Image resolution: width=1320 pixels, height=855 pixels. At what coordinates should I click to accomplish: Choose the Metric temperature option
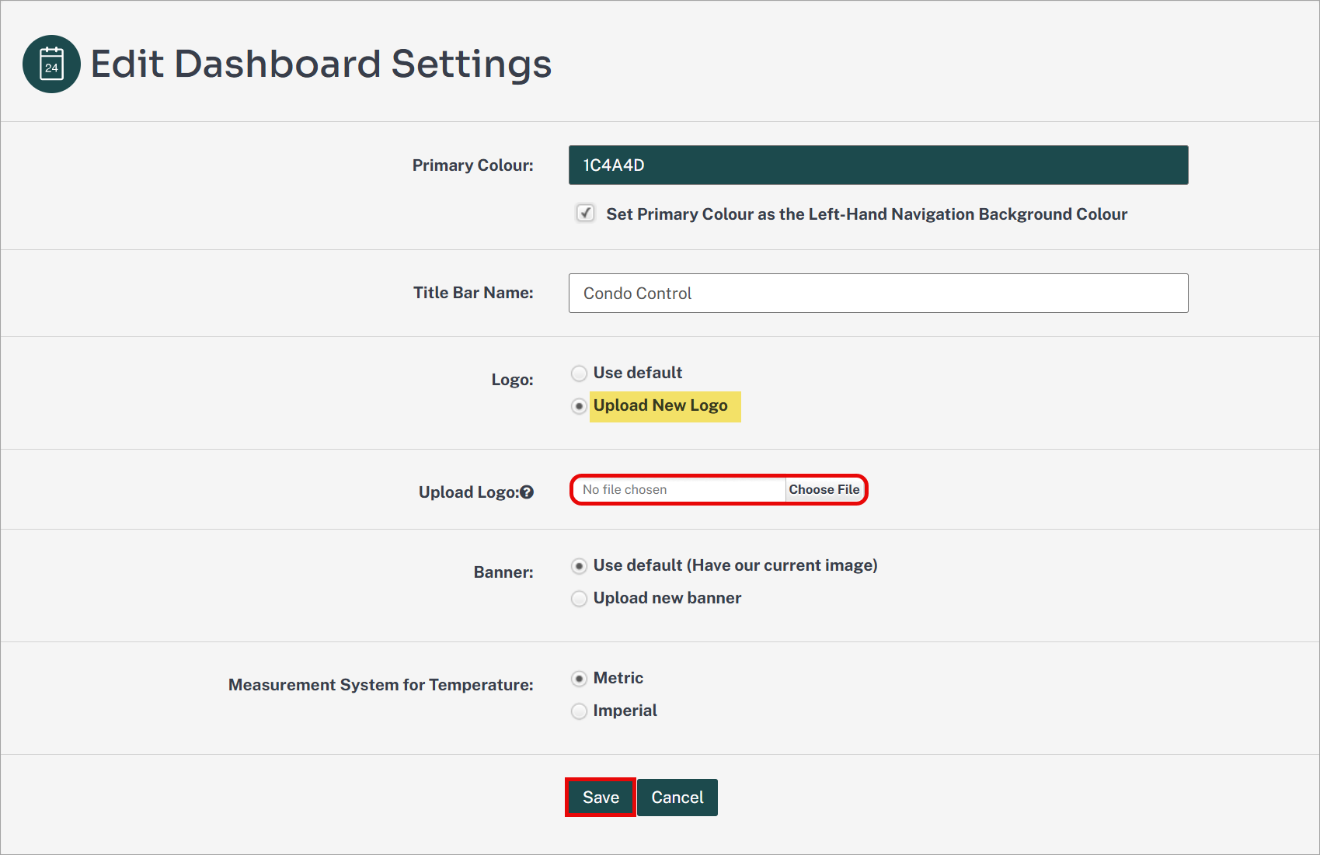(579, 679)
